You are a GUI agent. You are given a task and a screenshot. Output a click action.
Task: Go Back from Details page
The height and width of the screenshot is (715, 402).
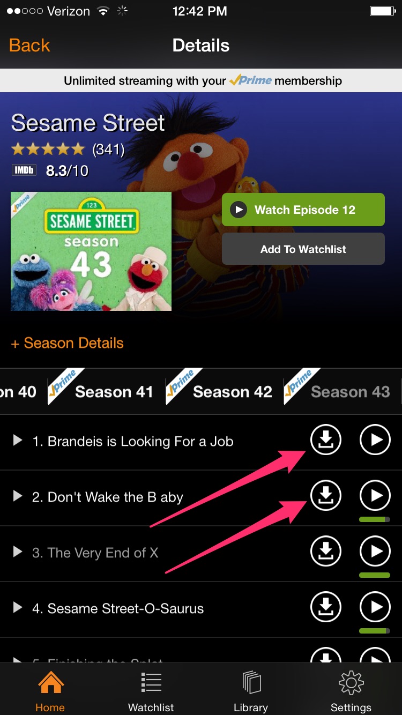coord(29,46)
